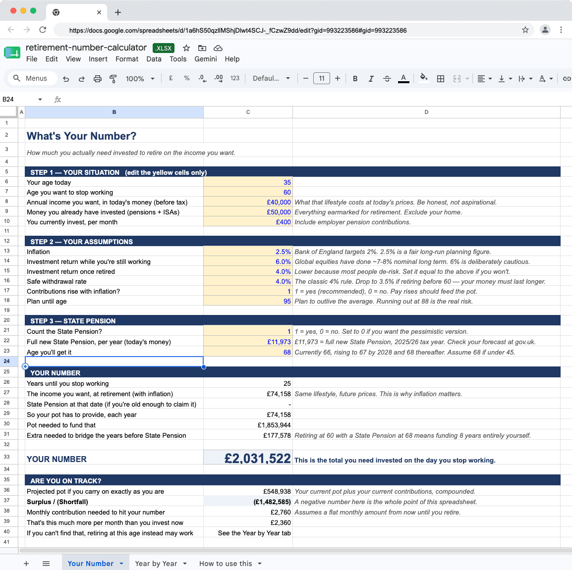The width and height of the screenshot is (572, 570).
Task: Click the Move to folder icon
Action: 202,48
